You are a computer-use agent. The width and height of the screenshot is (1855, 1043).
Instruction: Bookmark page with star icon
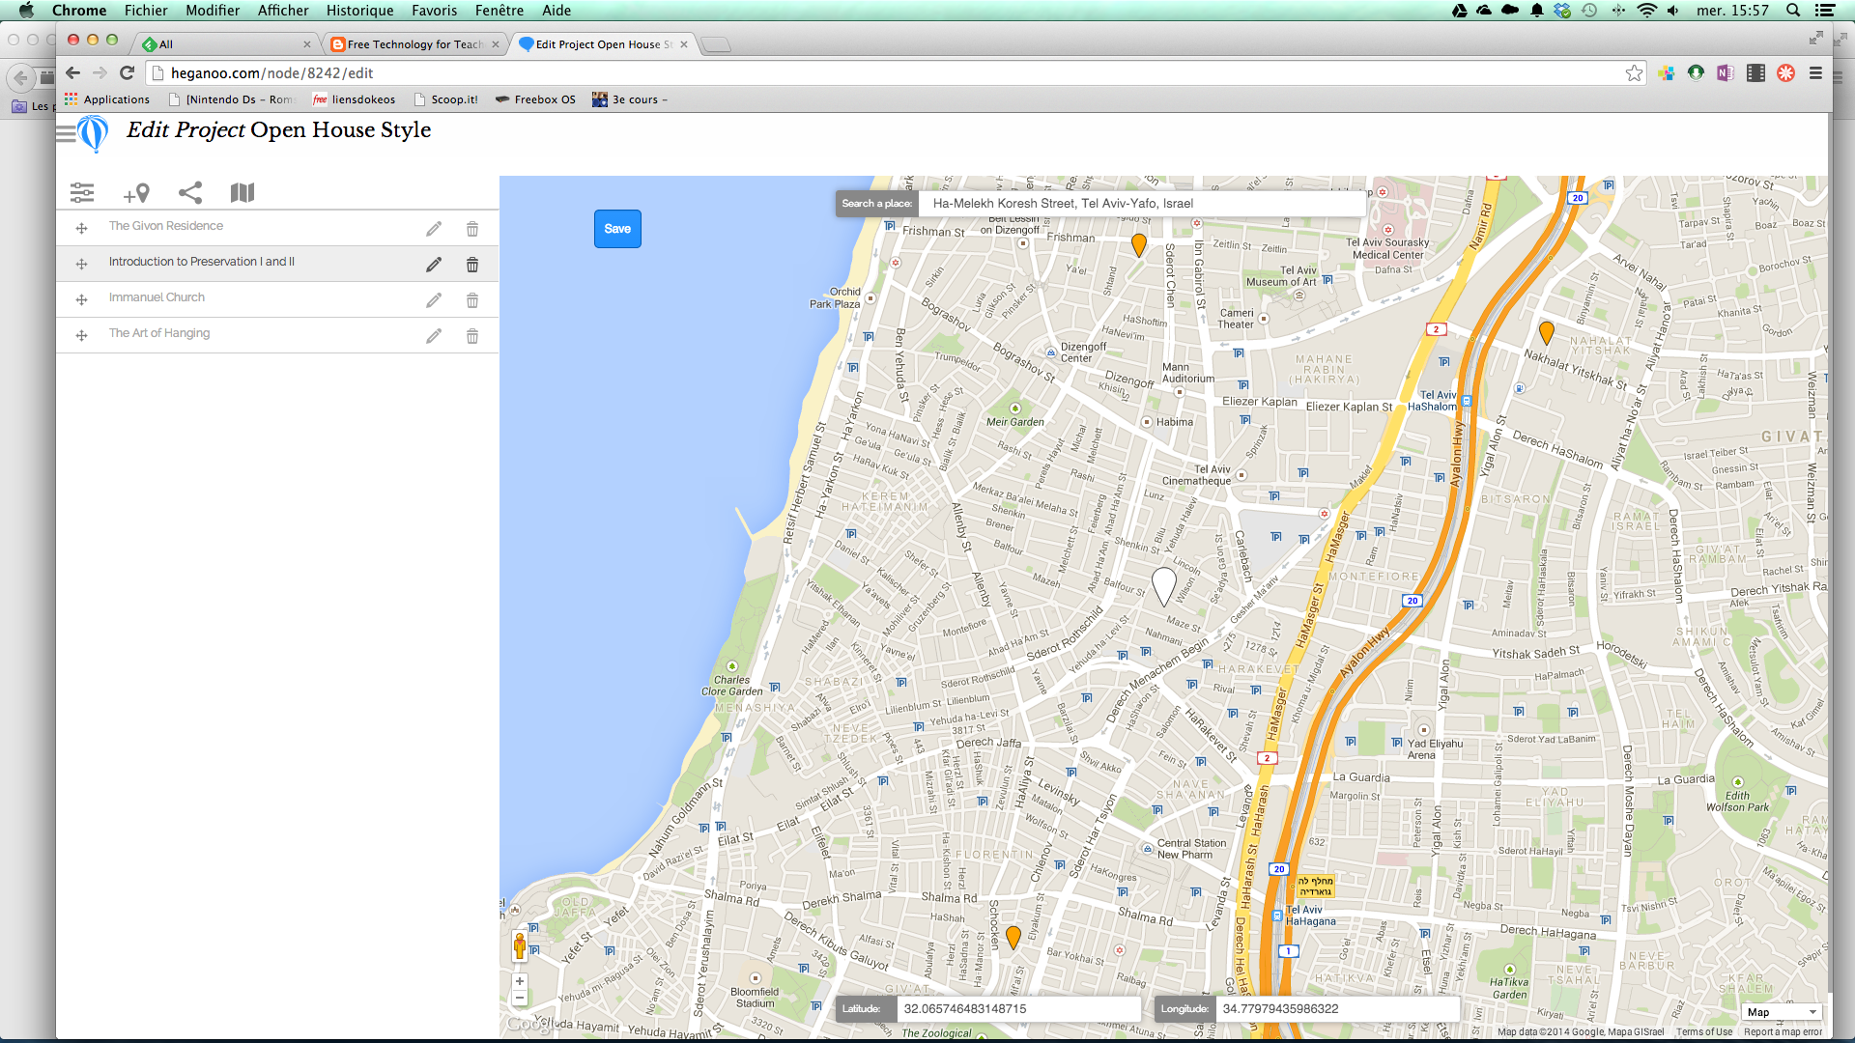(x=1635, y=73)
